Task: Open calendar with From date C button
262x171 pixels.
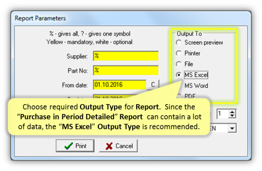Action: 153,85
